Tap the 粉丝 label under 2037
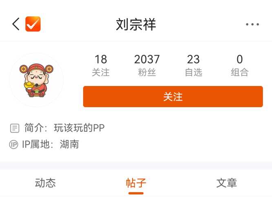Image resolution: width=272 pixels, height=204 pixels. [147, 72]
